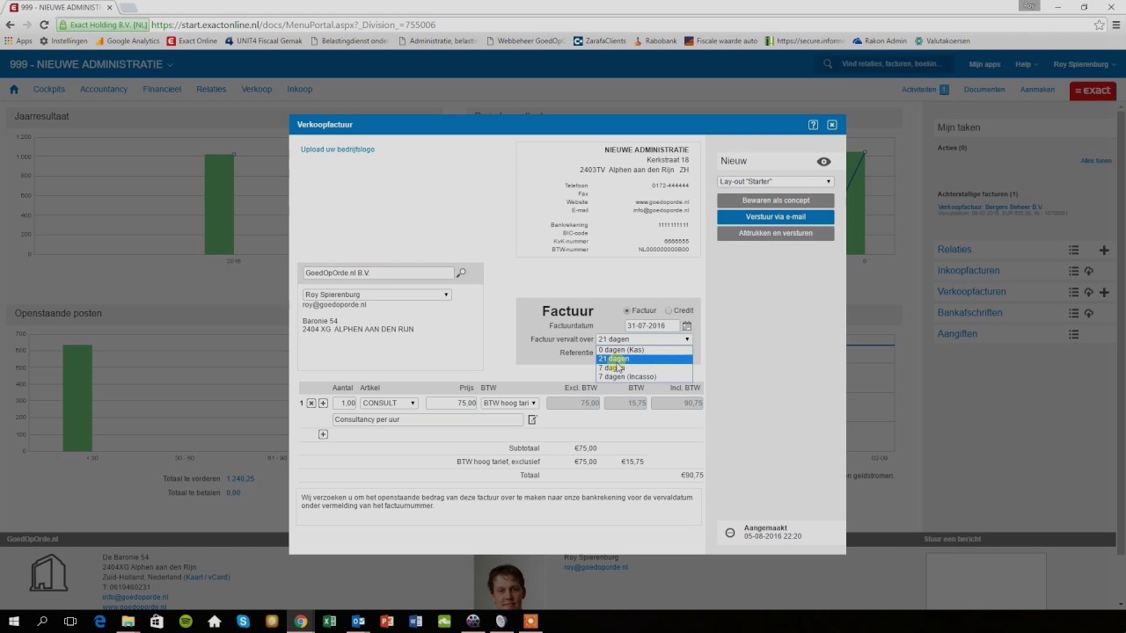Image resolution: width=1126 pixels, height=633 pixels.
Task: Open the Windows Start menu
Action: point(14,621)
